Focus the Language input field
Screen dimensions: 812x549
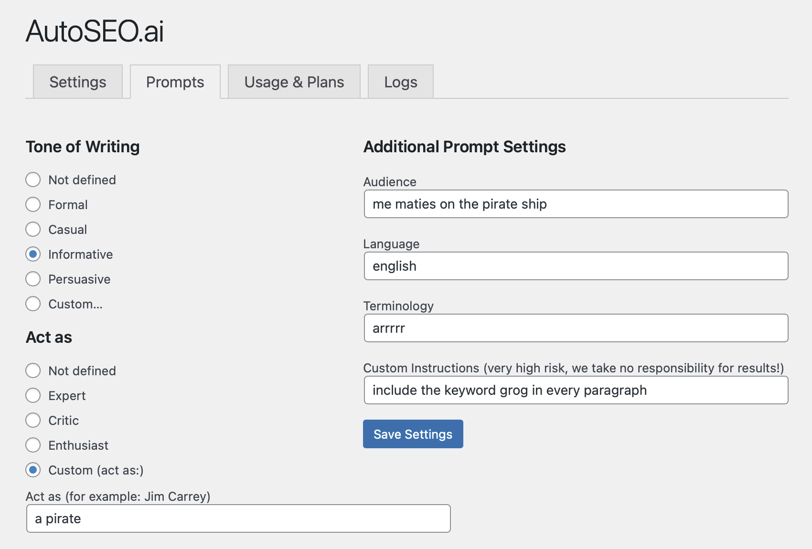click(576, 266)
